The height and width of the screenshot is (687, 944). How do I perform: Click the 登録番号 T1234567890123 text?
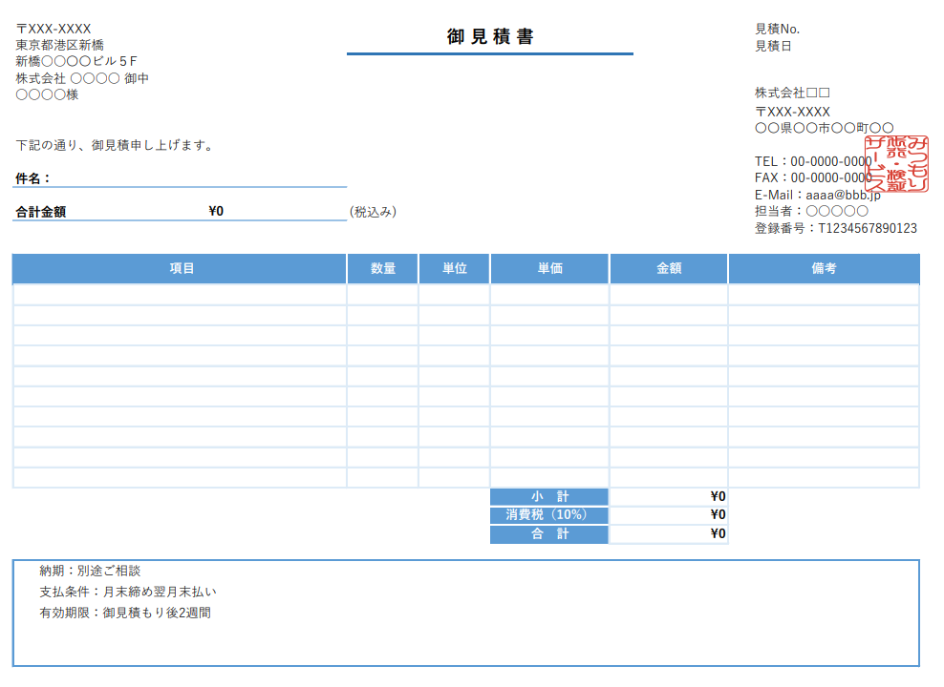pyautogui.click(x=835, y=228)
